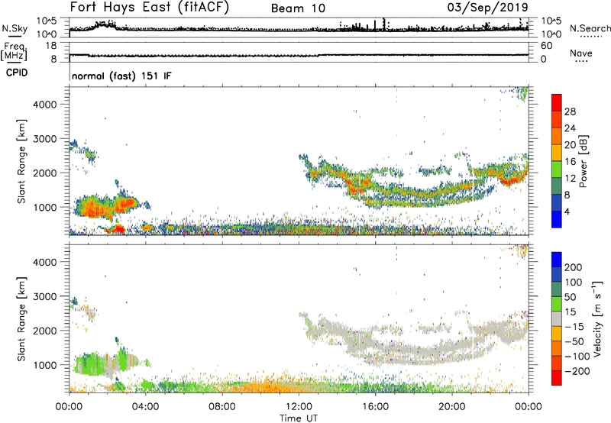Screen dimensions: 611x423
Task: Click the Freq. [MHz] axis label
Action: click(x=14, y=51)
